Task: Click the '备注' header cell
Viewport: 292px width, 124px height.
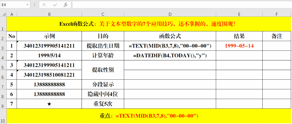Action: 277,36
